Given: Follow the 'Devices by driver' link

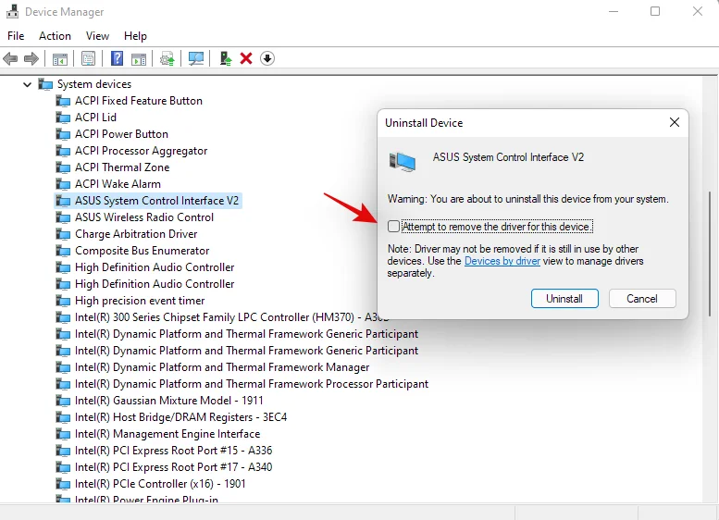Looking at the screenshot, I should click(502, 262).
